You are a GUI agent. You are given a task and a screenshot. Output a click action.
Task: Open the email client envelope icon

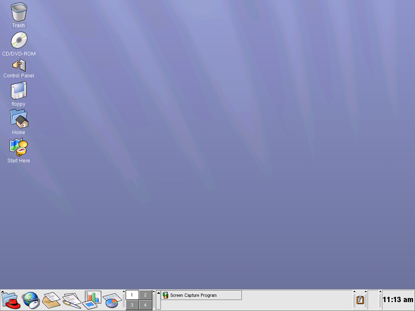[51, 300]
